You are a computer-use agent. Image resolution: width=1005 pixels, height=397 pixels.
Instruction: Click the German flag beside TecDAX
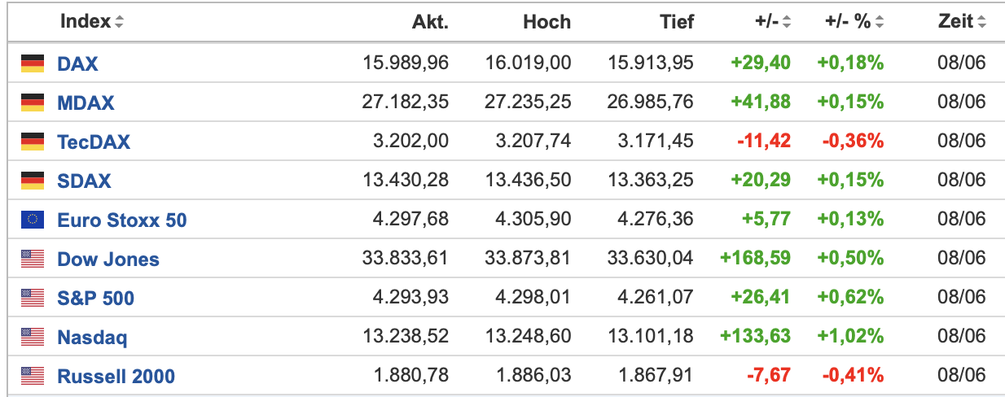(x=33, y=142)
